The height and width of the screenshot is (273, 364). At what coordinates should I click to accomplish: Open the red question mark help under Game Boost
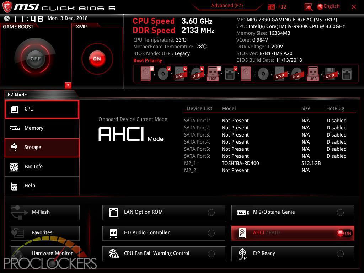68,85
